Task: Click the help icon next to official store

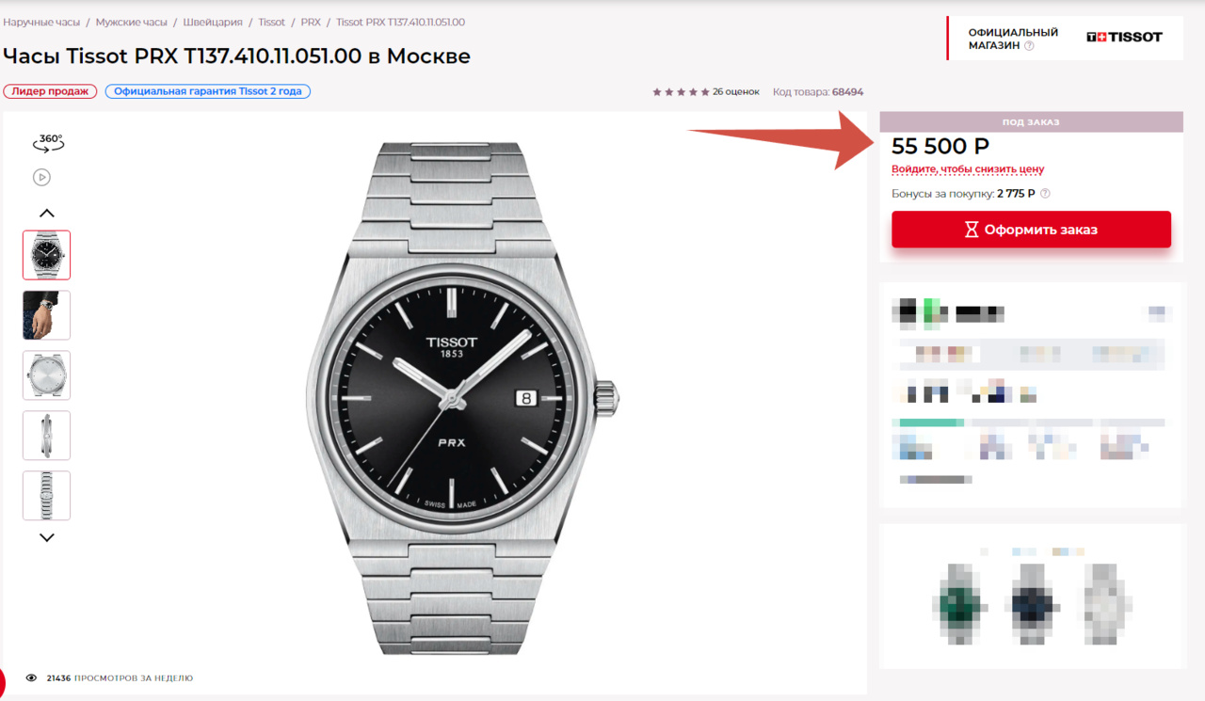Action: [x=1029, y=46]
